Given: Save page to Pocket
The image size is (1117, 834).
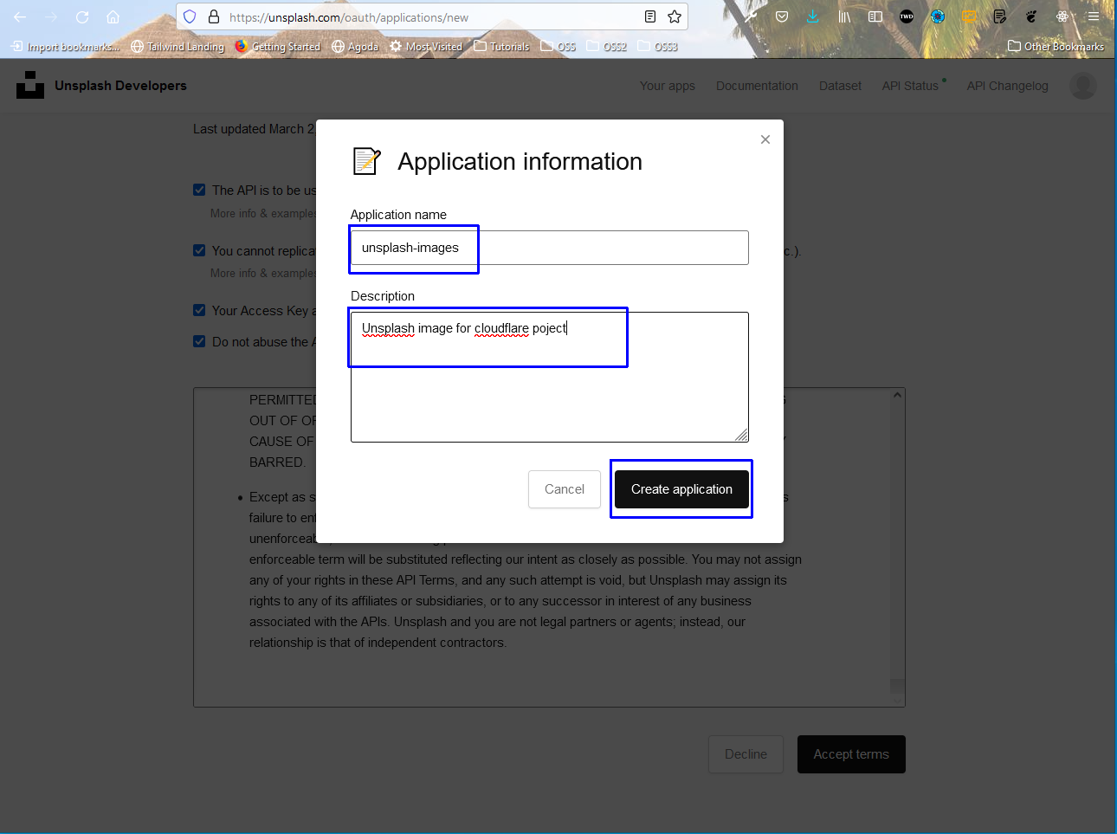Looking at the screenshot, I should pyautogui.click(x=782, y=16).
